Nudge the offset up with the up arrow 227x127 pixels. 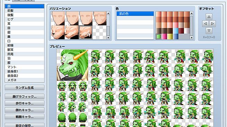(209, 17)
